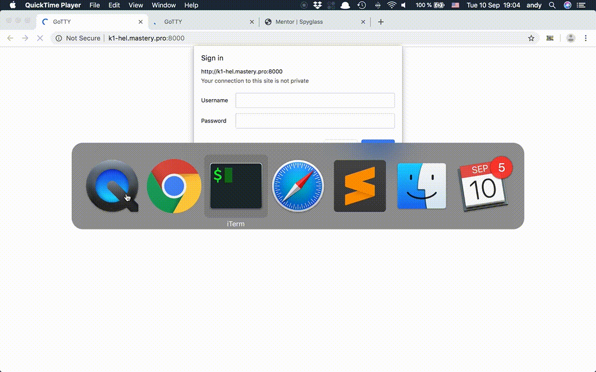Click the Username input field
The image size is (596, 372).
coord(315,100)
